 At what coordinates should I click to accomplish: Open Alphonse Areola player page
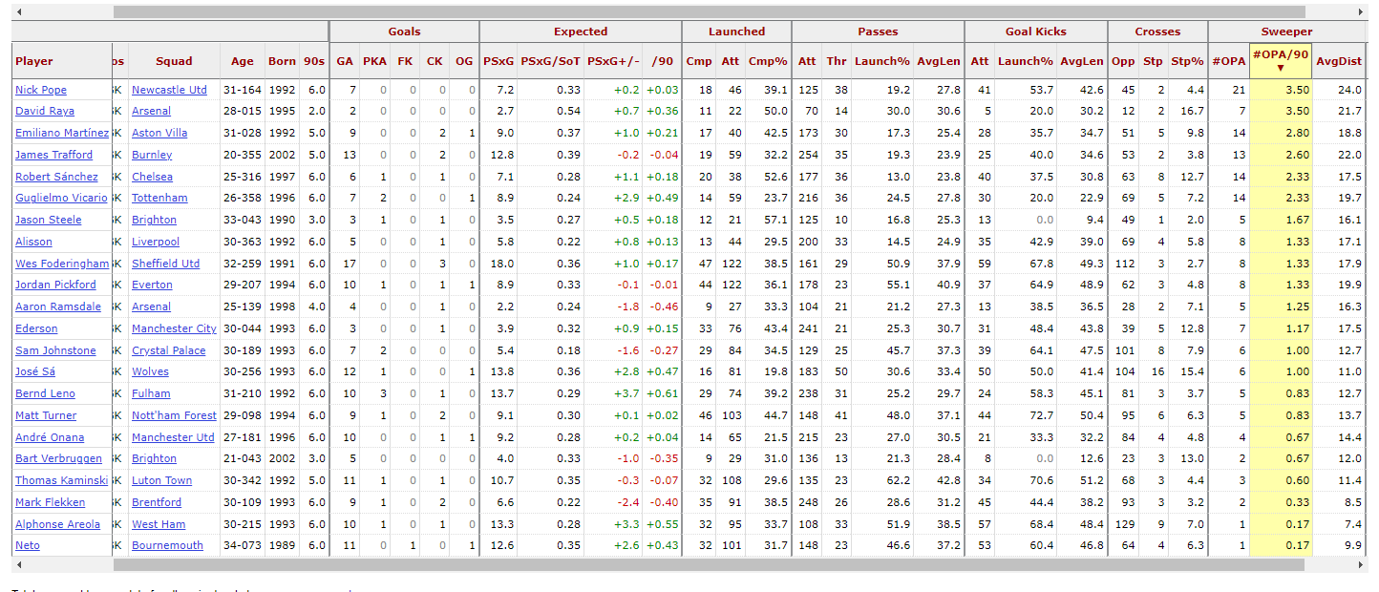(57, 524)
